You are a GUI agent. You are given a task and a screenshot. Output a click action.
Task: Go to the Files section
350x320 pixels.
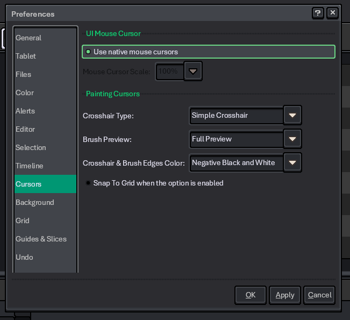tap(24, 75)
